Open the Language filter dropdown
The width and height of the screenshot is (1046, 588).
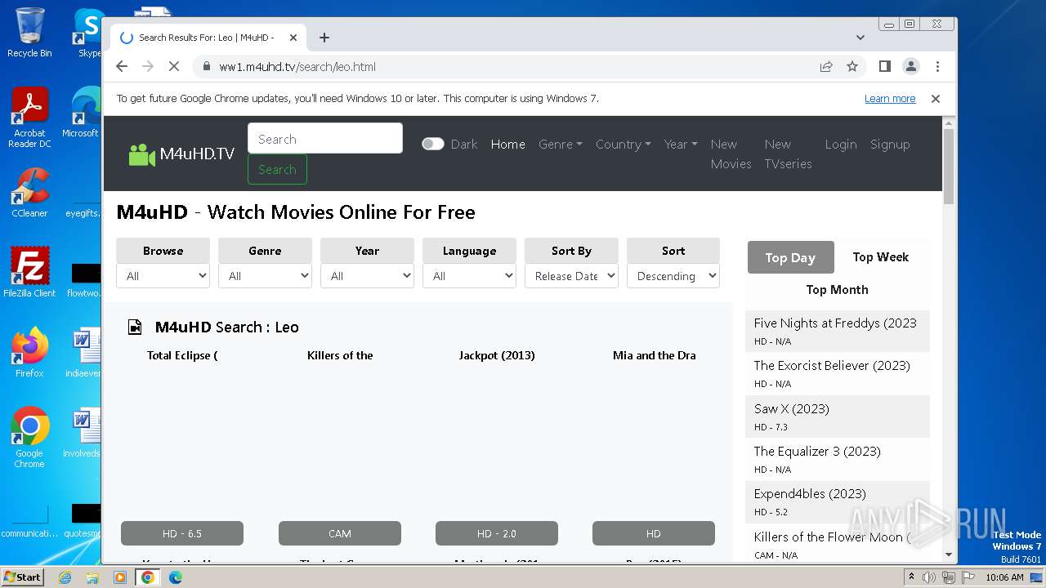(x=470, y=276)
